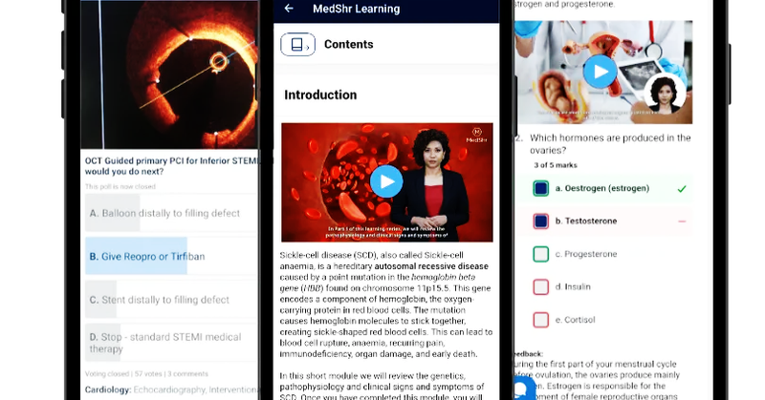The width and height of the screenshot is (765, 400).
Task: Select poll option A Balloon distally
Action: pyautogui.click(x=171, y=213)
